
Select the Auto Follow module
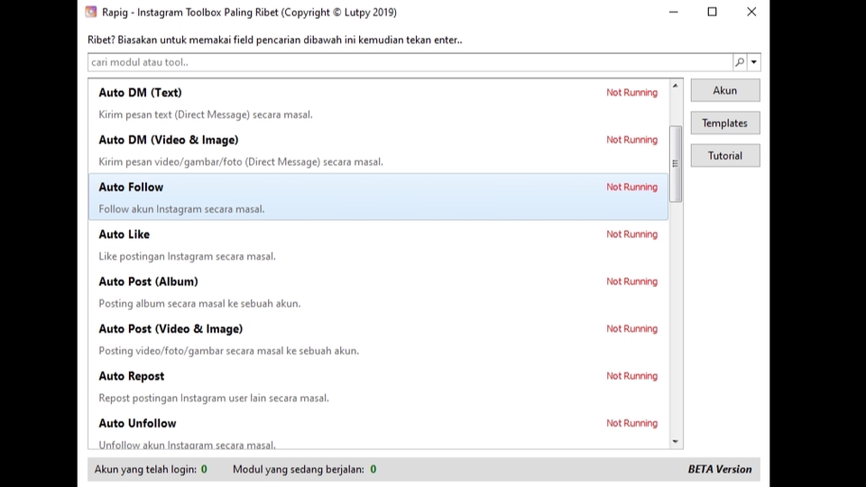point(378,198)
